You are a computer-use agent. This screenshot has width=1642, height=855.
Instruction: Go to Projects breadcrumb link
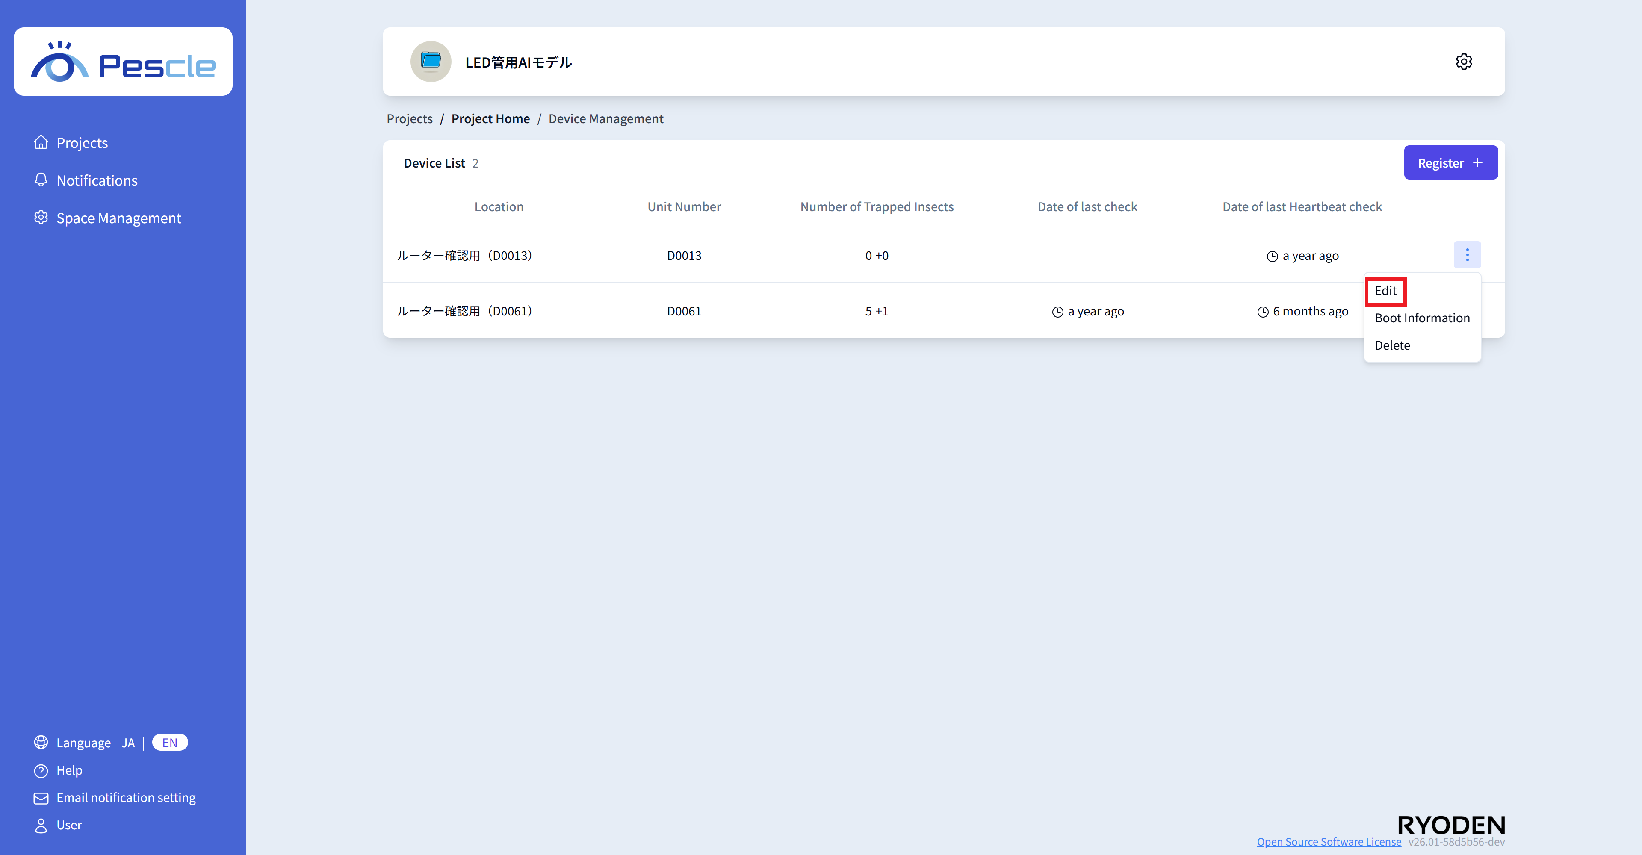coord(409,118)
